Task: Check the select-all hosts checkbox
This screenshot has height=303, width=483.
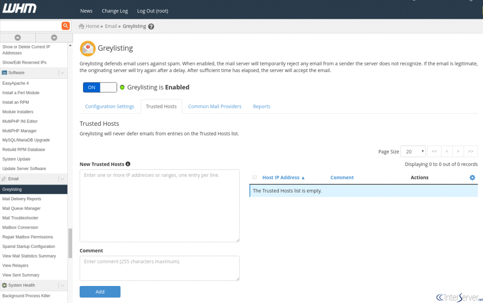Action: pos(254,177)
